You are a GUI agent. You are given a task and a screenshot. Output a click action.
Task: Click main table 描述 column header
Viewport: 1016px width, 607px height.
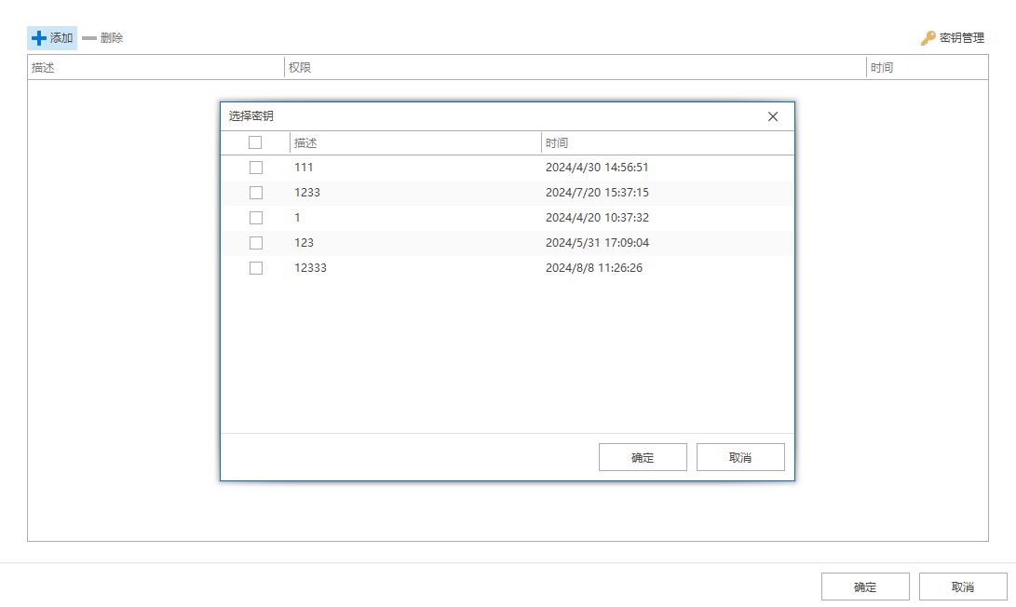pos(156,67)
